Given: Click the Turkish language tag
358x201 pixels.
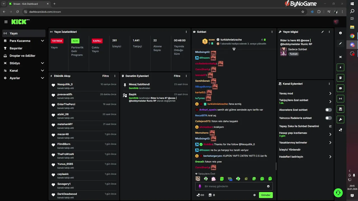Looking at the screenshot, I should (x=294, y=54).
